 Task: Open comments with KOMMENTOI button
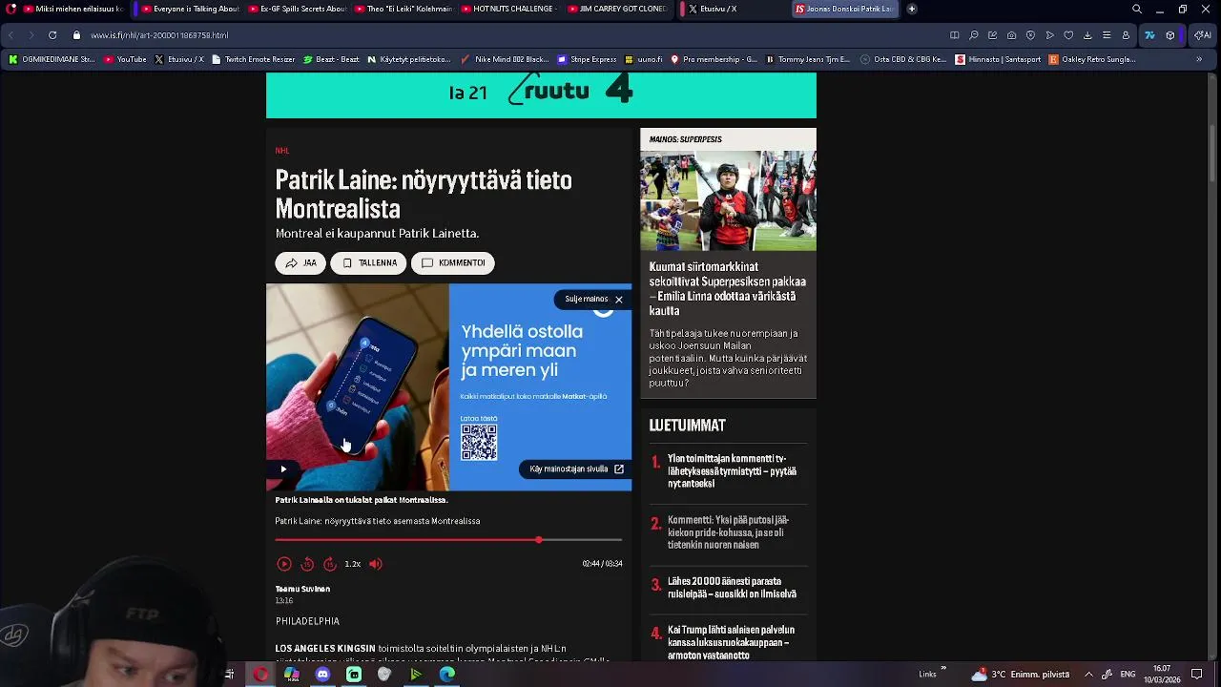pyautogui.click(x=453, y=263)
